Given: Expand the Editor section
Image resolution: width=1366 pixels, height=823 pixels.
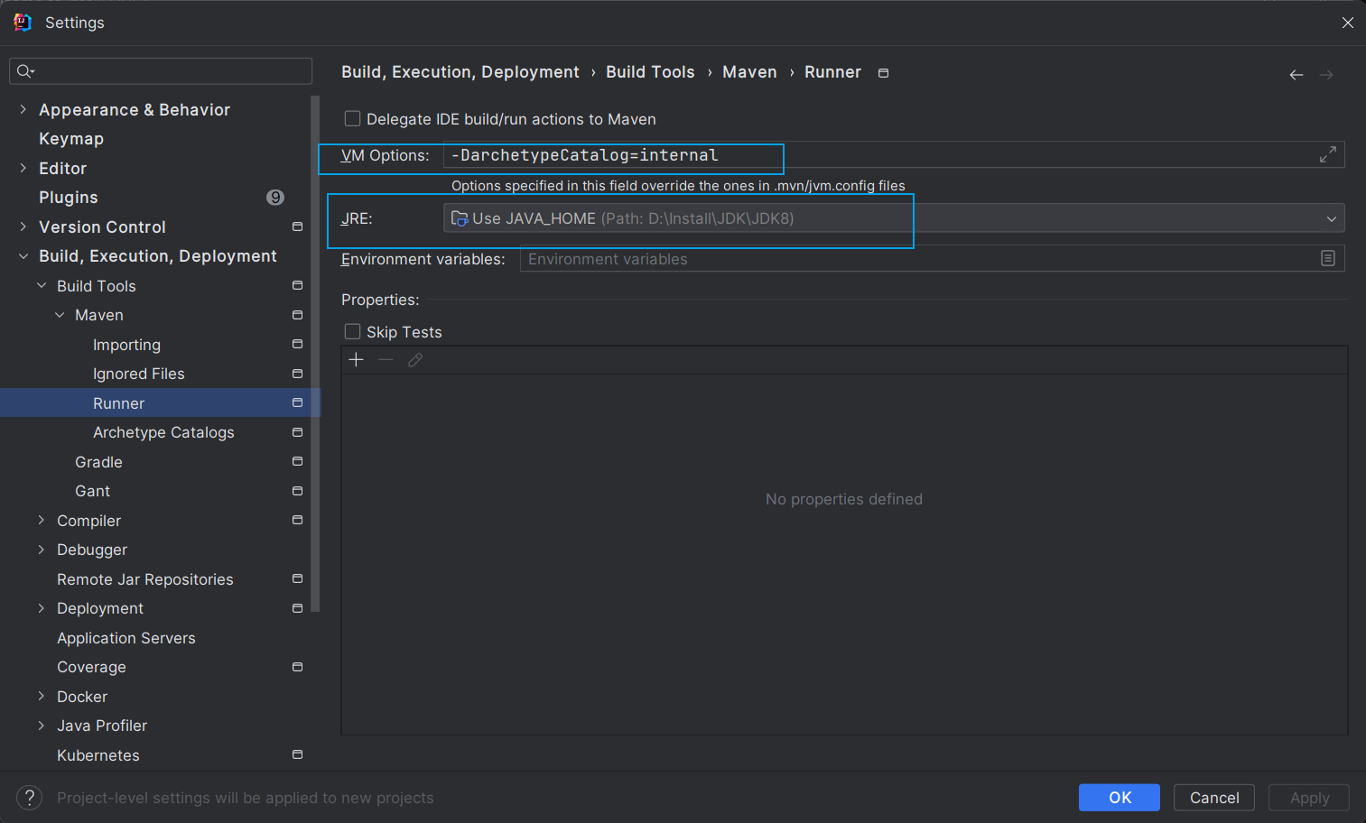Looking at the screenshot, I should coord(23,168).
